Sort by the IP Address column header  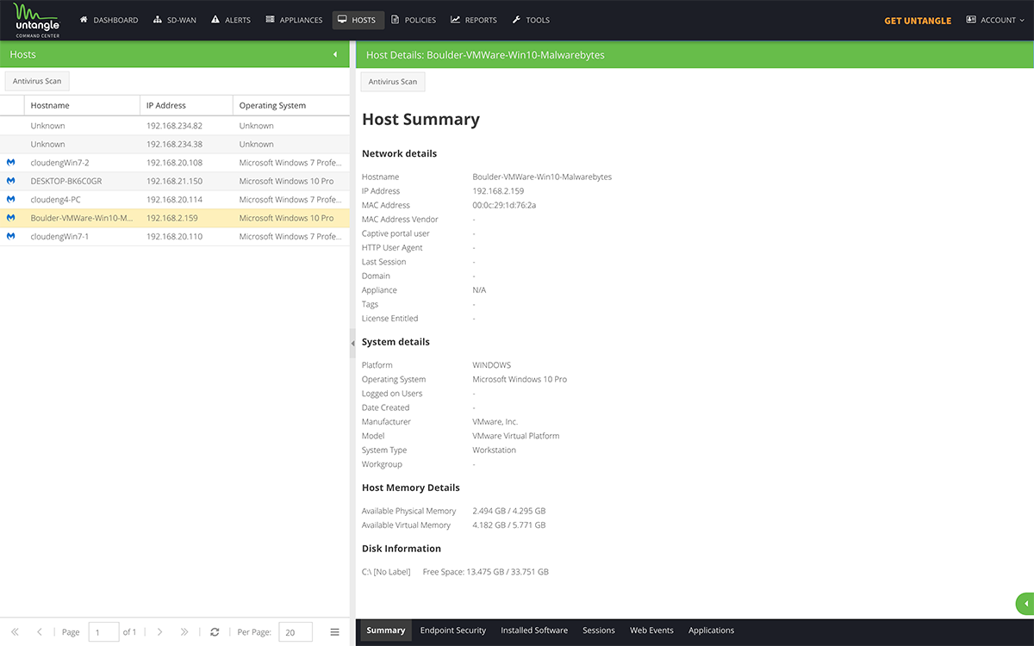[x=186, y=105]
